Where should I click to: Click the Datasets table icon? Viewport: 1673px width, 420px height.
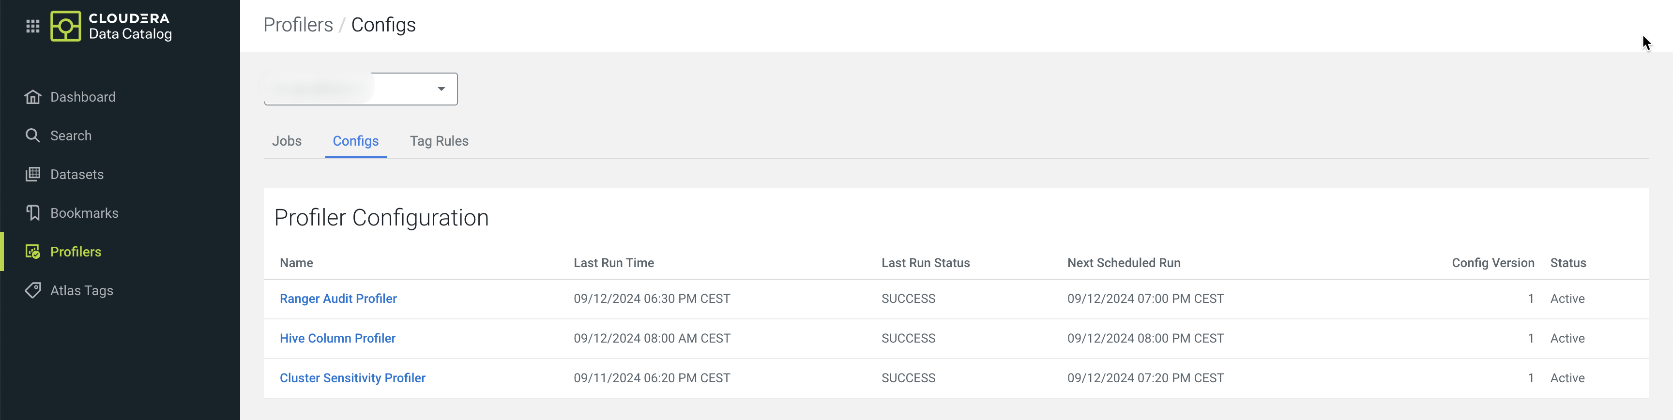click(x=32, y=175)
